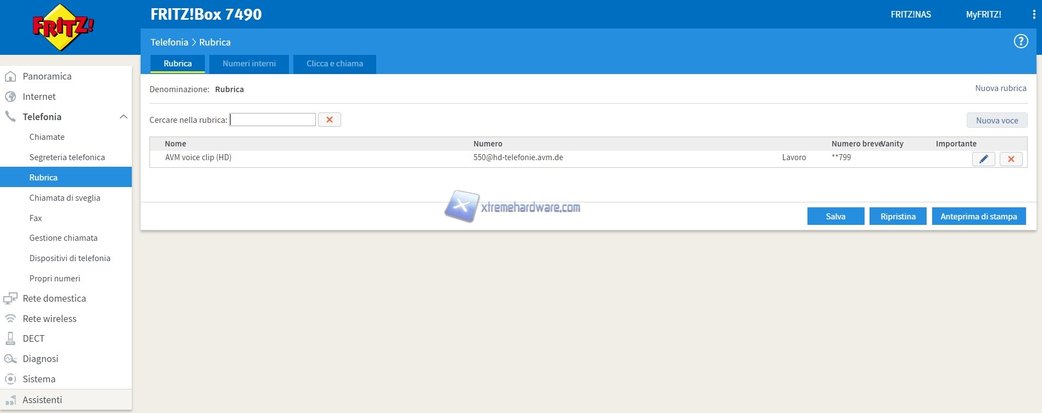Screen dimensions: 1042x413
Task: Expand the Rete domestica section
Action: (x=54, y=298)
